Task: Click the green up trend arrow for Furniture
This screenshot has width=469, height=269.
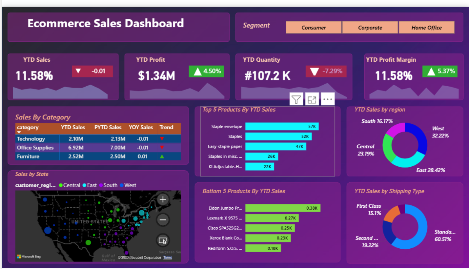Action: tap(162, 157)
